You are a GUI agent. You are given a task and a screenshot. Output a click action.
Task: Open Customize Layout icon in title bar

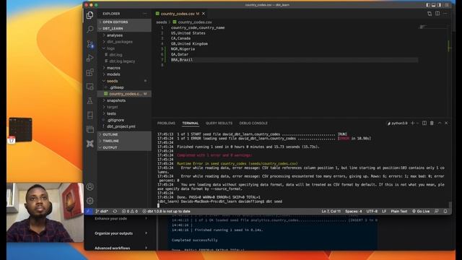tap(447, 5)
